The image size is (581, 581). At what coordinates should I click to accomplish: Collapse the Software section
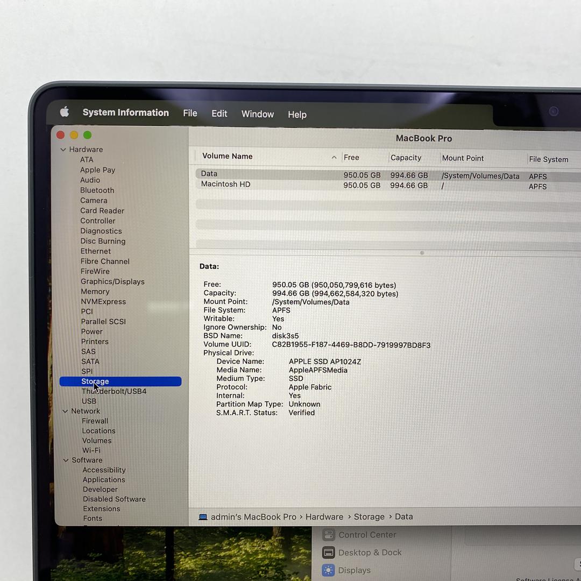pyautogui.click(x=66, y=460)
